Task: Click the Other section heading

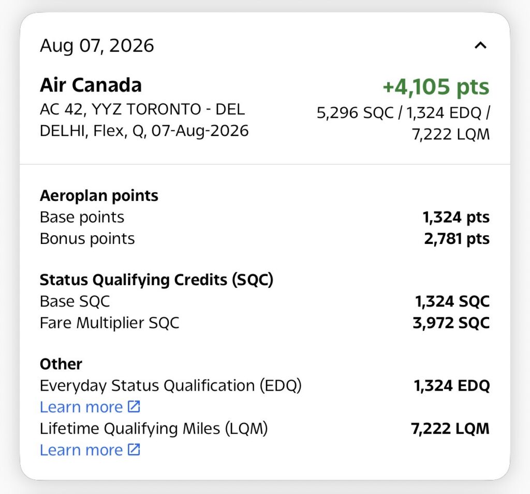Action: pyautogui.click(x=61, y=364)
